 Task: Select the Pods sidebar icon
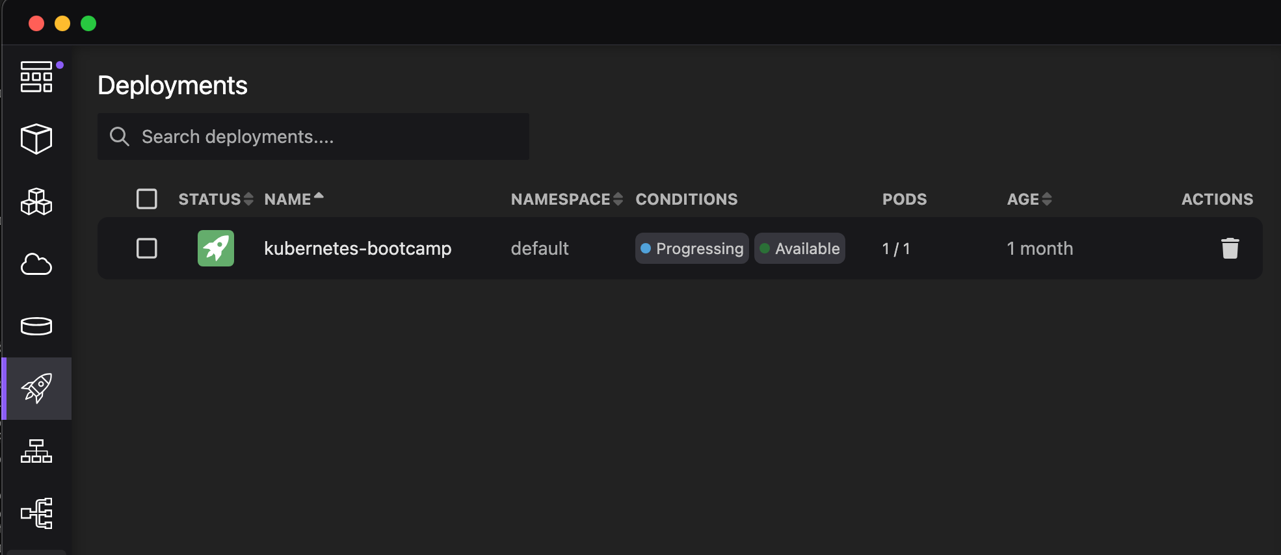point(36,138)
